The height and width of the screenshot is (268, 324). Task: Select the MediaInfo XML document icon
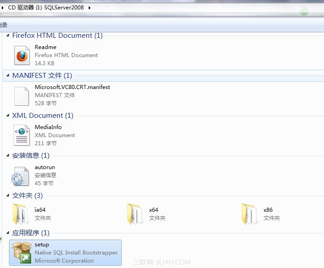pyautogui.click(x=22, y=135)
